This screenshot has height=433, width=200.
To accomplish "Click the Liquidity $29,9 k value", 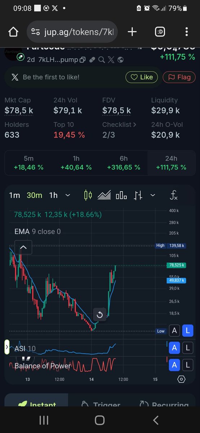I will tap(165, 110).
